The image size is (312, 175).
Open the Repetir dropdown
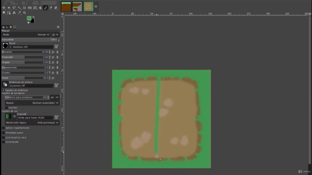[x=32, y=103]
